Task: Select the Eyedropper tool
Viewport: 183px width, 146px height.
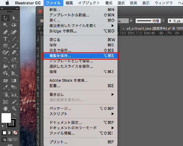Action: point(5,87)
